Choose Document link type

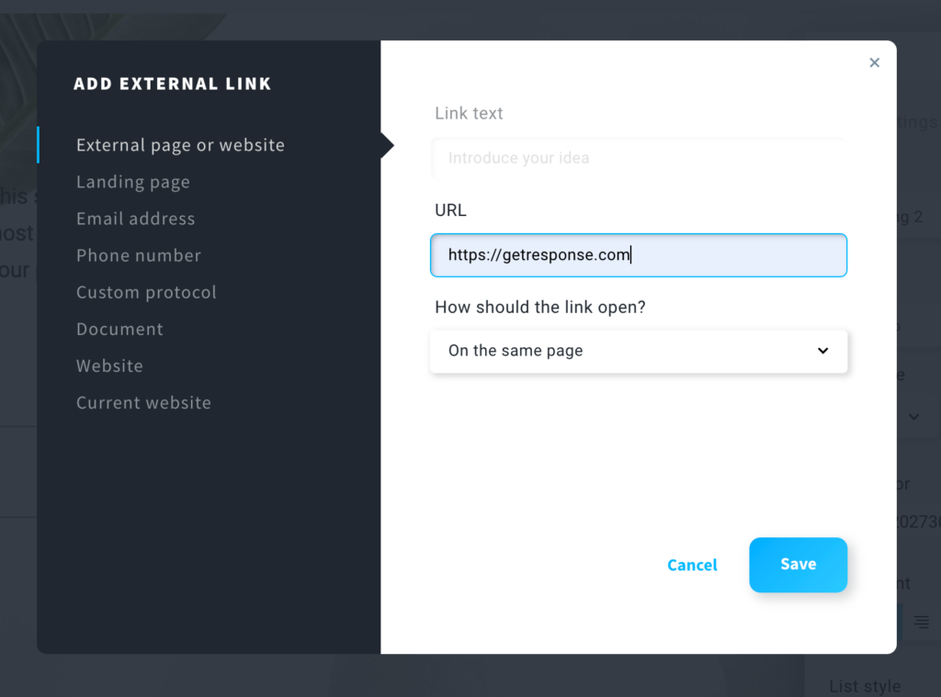(120, 329)
